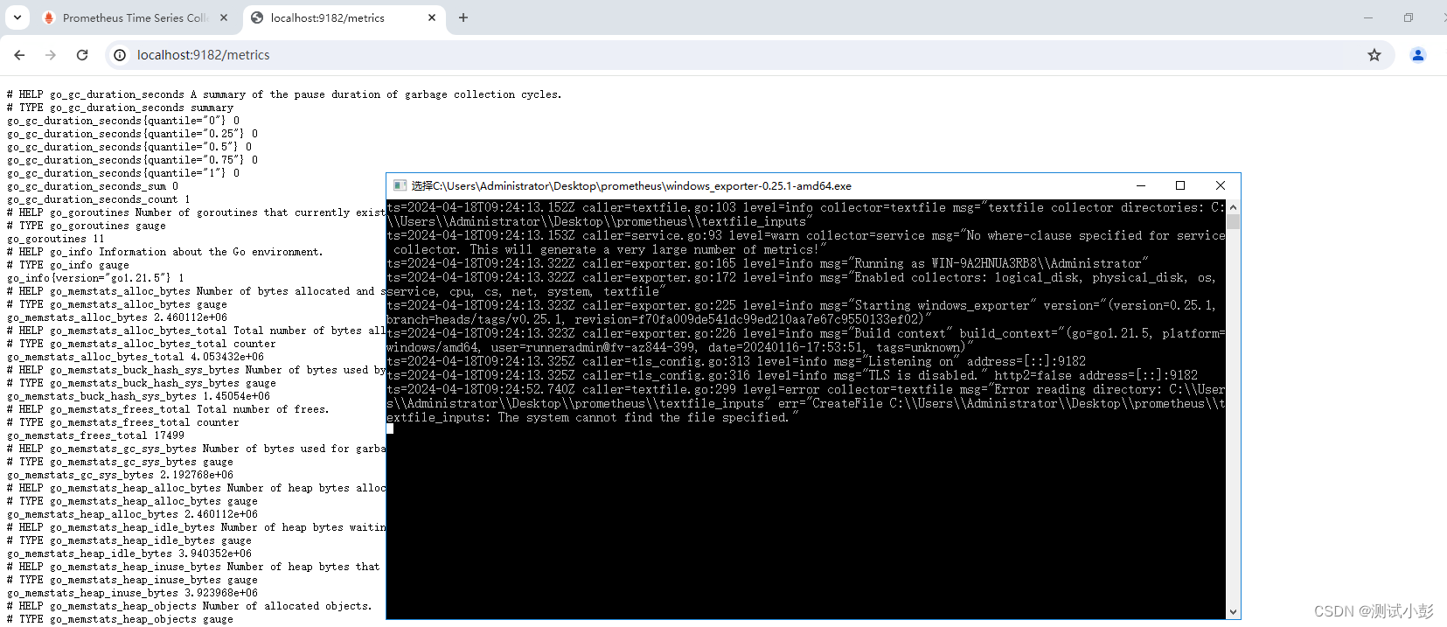The height and width of the screenshot is (627, 1447).
Task: Click the console scrollbar thumb
Action: pos(1233,222)
